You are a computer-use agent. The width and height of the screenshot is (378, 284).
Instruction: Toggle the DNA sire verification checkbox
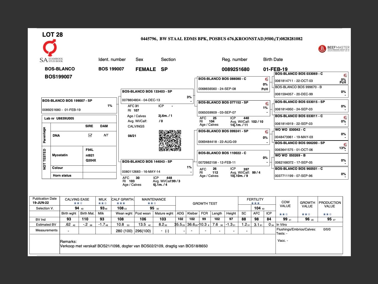click(x=90, y=135)
